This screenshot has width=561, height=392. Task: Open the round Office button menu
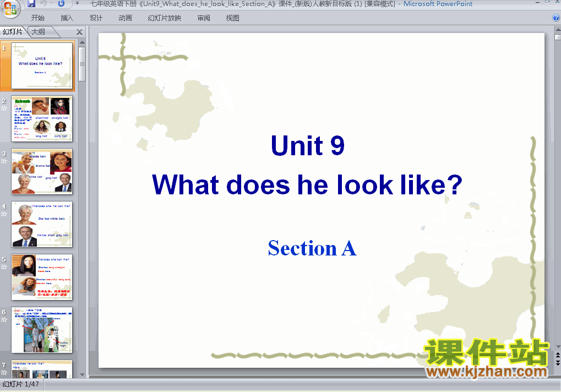pos(10,8)
